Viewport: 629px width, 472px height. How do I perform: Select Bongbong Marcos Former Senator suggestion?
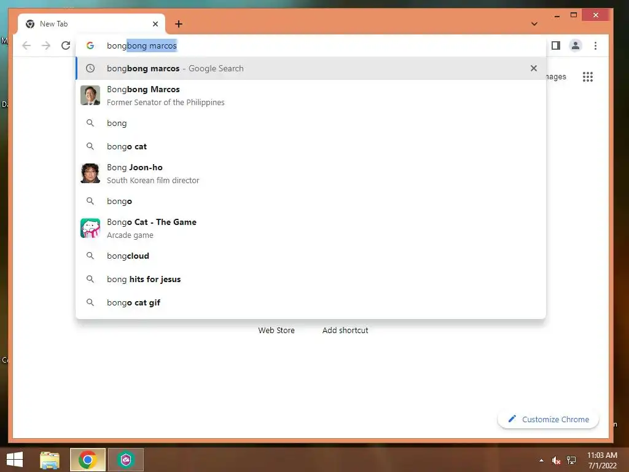click(x=311, y=95)
